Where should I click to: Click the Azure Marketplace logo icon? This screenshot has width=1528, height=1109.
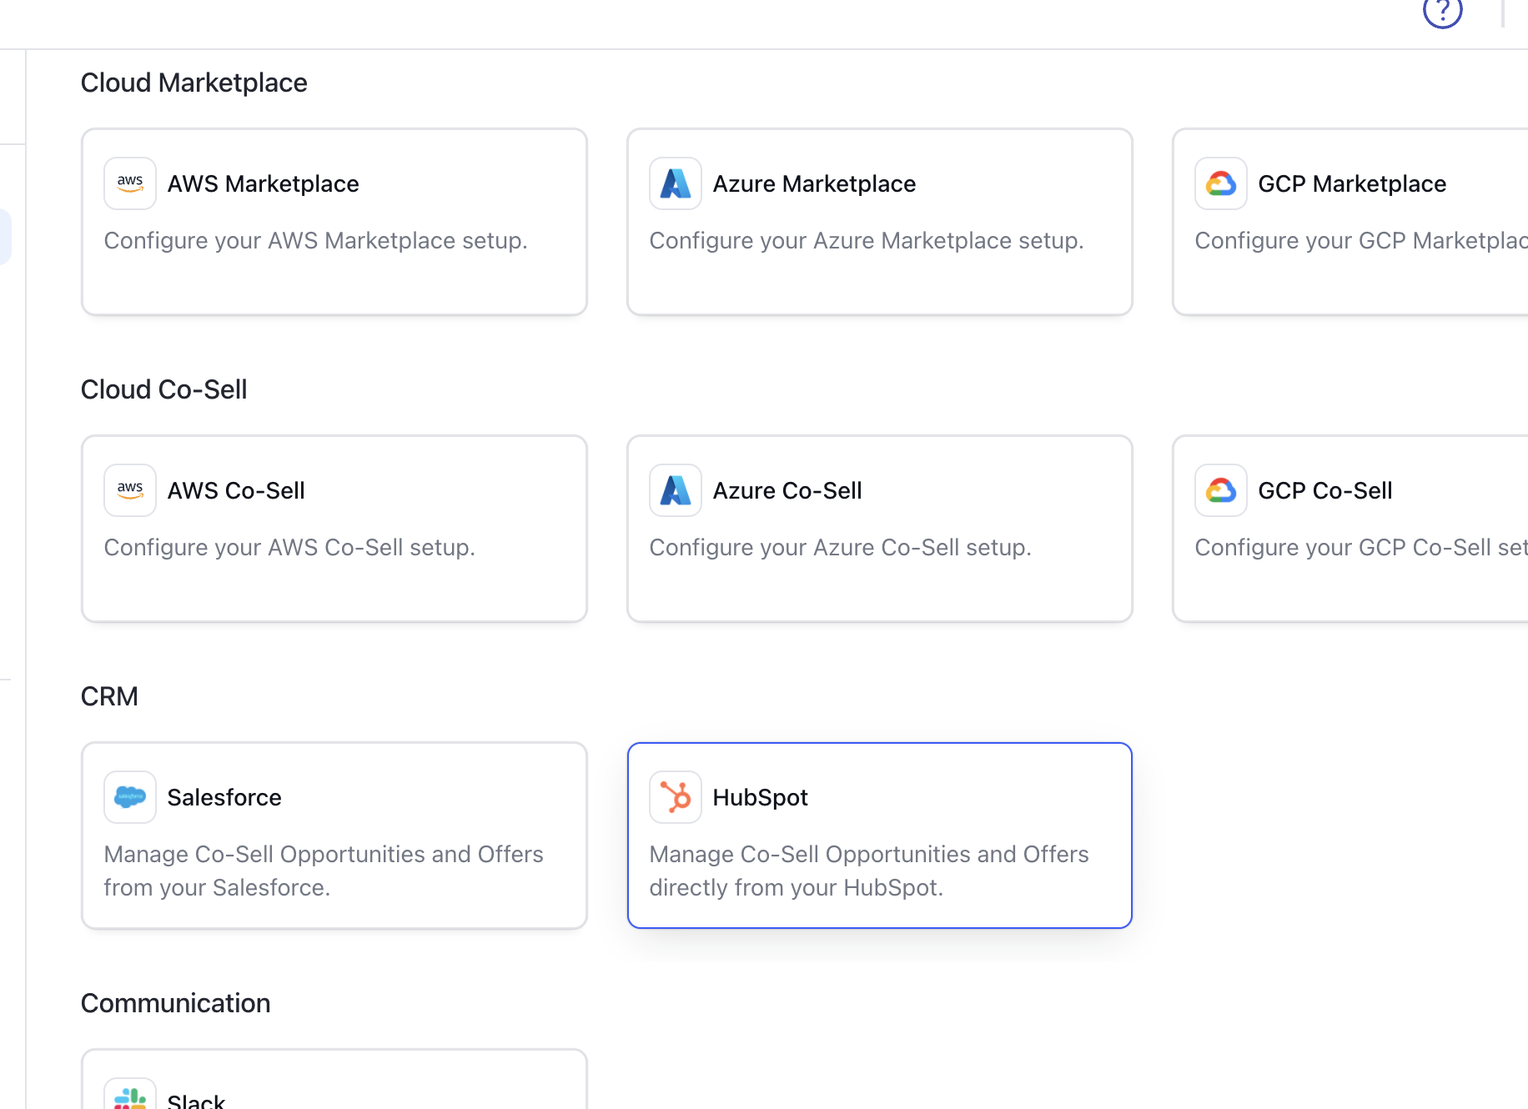pyautogui.click(x=676, y=183)
